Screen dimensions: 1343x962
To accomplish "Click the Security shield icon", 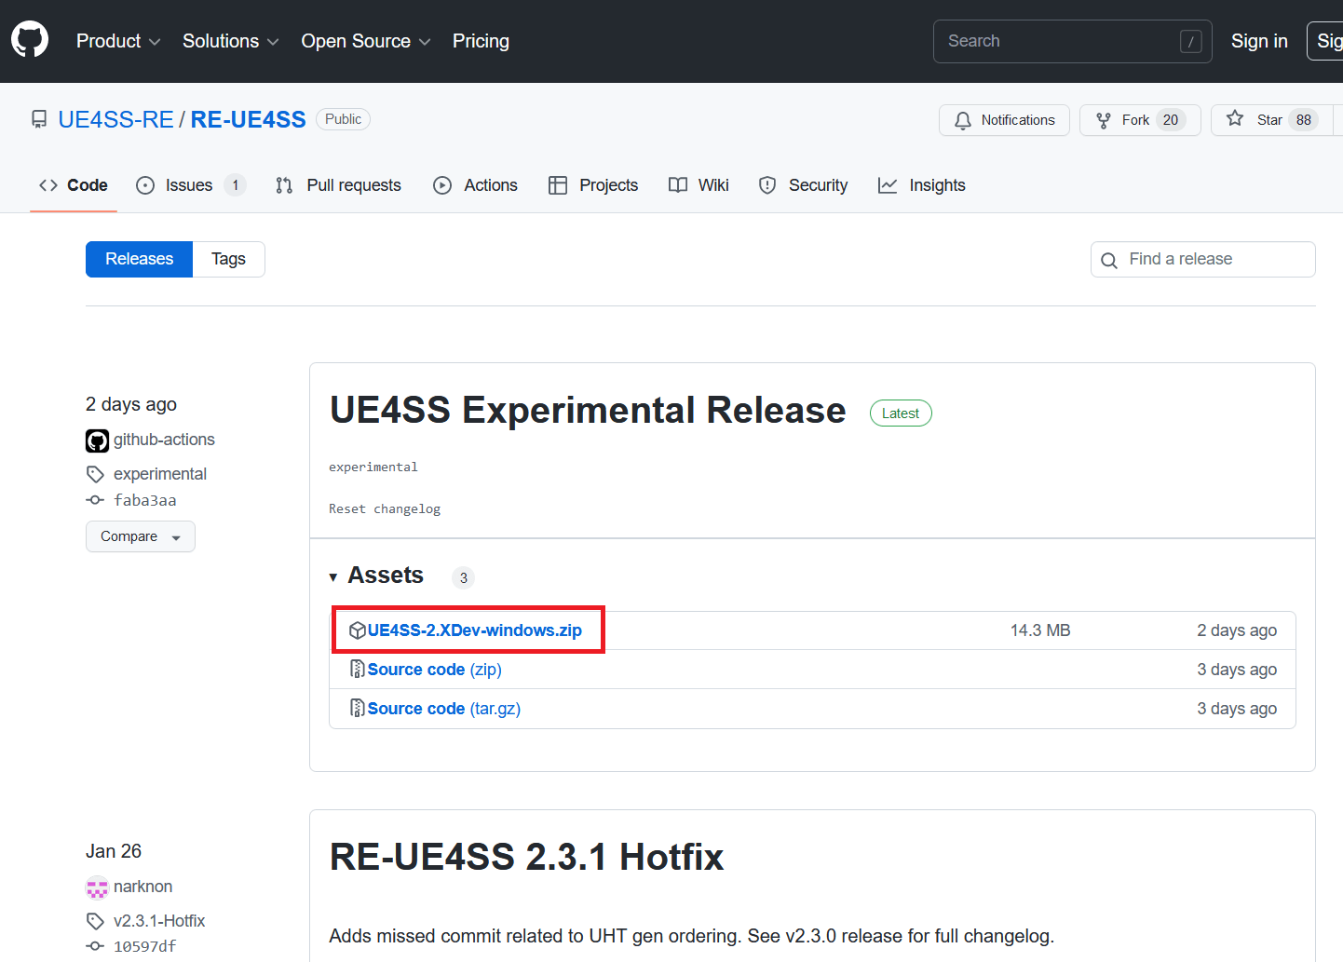I will click(767, 185).
